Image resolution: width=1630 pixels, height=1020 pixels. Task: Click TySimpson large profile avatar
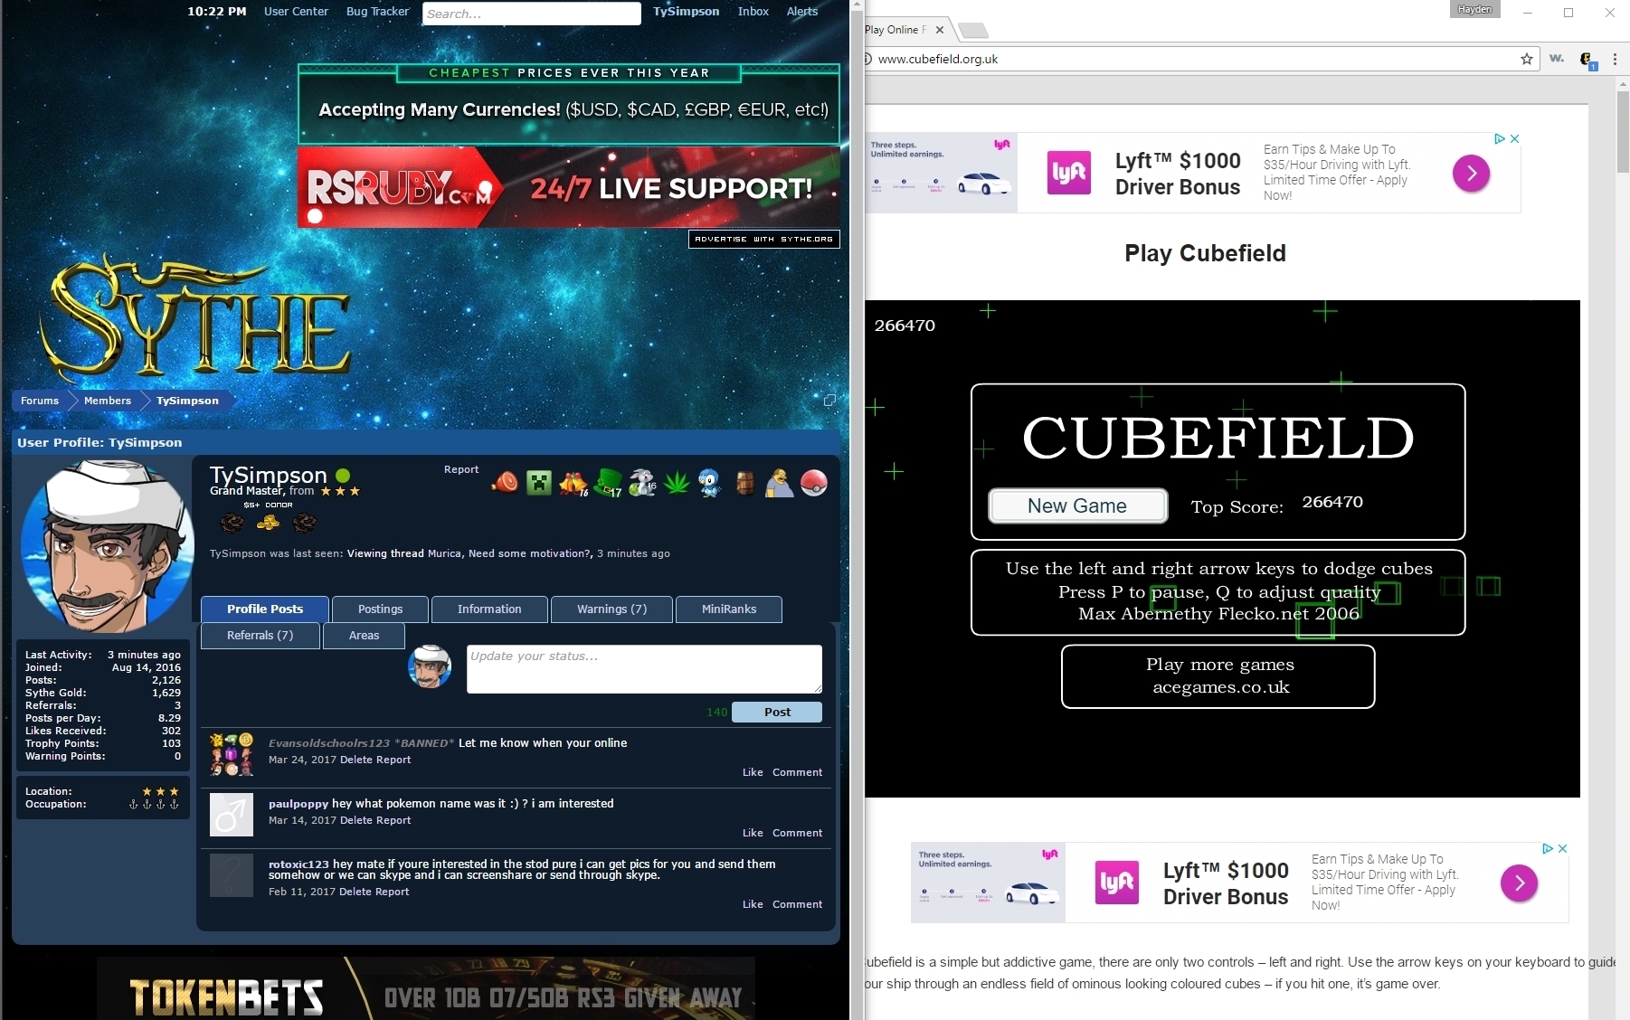click(107, 545)
